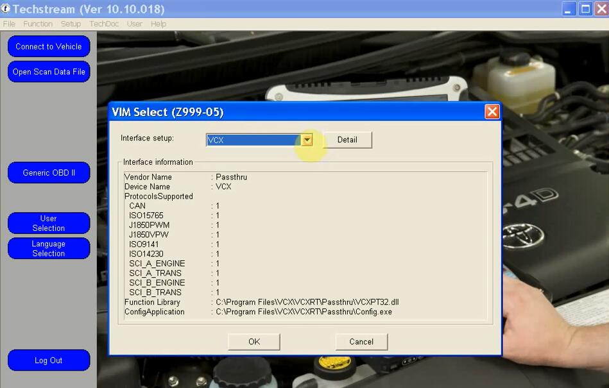Maximize the Techstream window
The height and width of the screenshot is (388, 609).
tap(585, 8)
